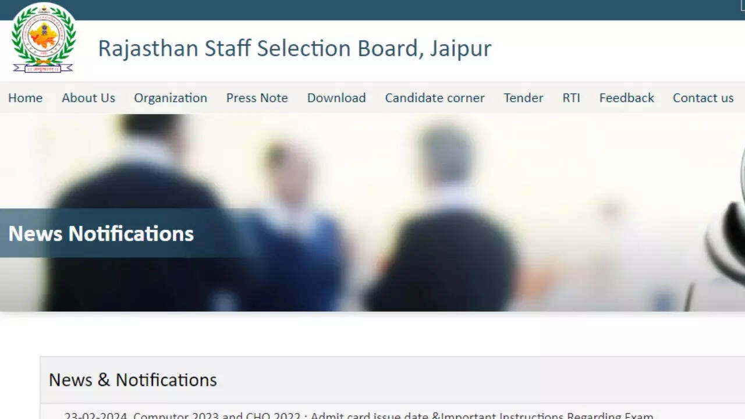
Task: Select the Feedback navigation link
Action: coord(627,98)
